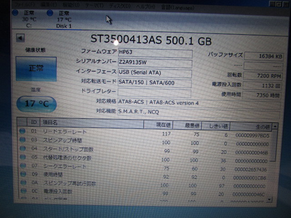Click the status icon for row 04 スタート/ストップ回数
This screenshot has width=291, height=218.
23,149
